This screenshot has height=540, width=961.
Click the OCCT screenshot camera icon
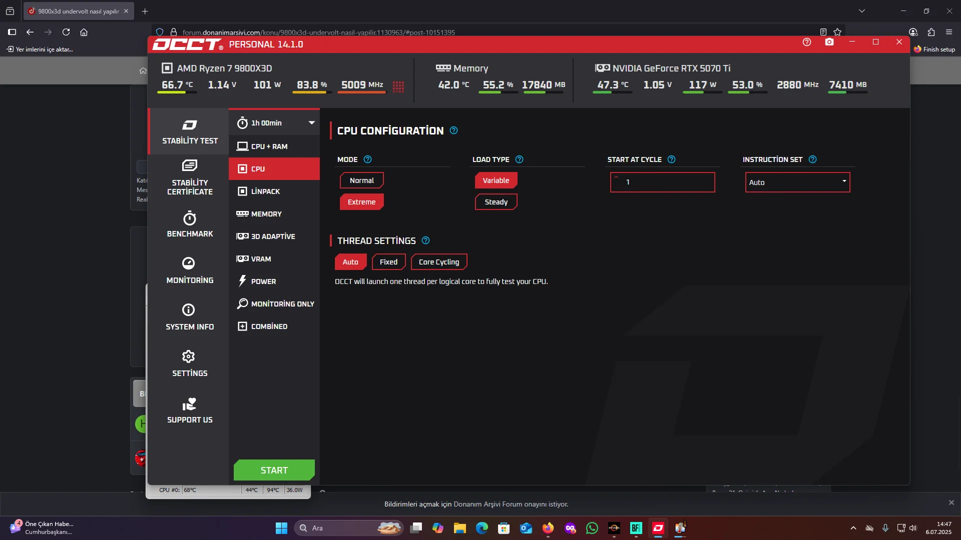(829, 42)
